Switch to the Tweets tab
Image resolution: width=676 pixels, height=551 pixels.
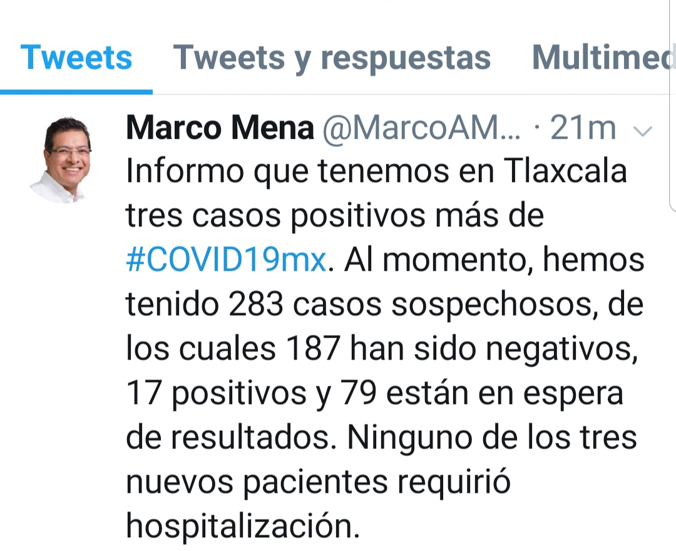76,58
